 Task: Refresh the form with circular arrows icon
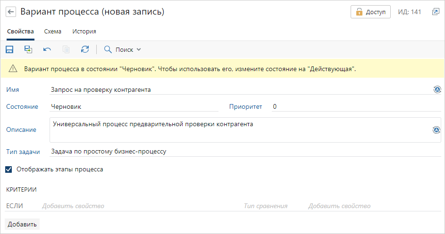pyautogui.click(x=85, y=49)
